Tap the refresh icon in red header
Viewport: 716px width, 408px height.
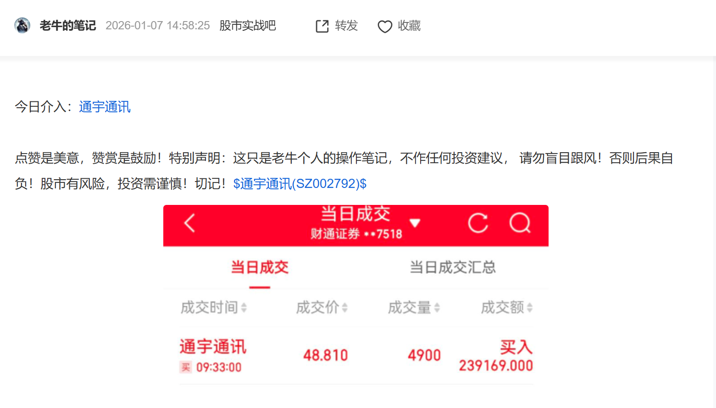coord(478,223)
